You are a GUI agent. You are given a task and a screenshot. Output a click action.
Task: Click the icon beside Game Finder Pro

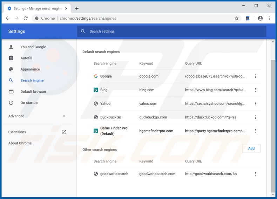click(96, 131)
